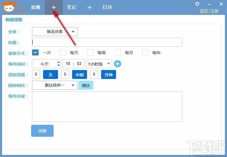Open the 暂无分类 category dropdown

click(55, 32)
